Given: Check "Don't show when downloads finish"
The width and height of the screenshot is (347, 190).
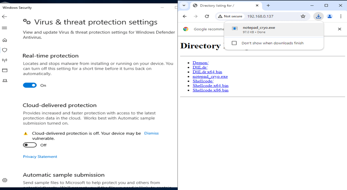Looking at the screenshot, I should coord(234,43).
